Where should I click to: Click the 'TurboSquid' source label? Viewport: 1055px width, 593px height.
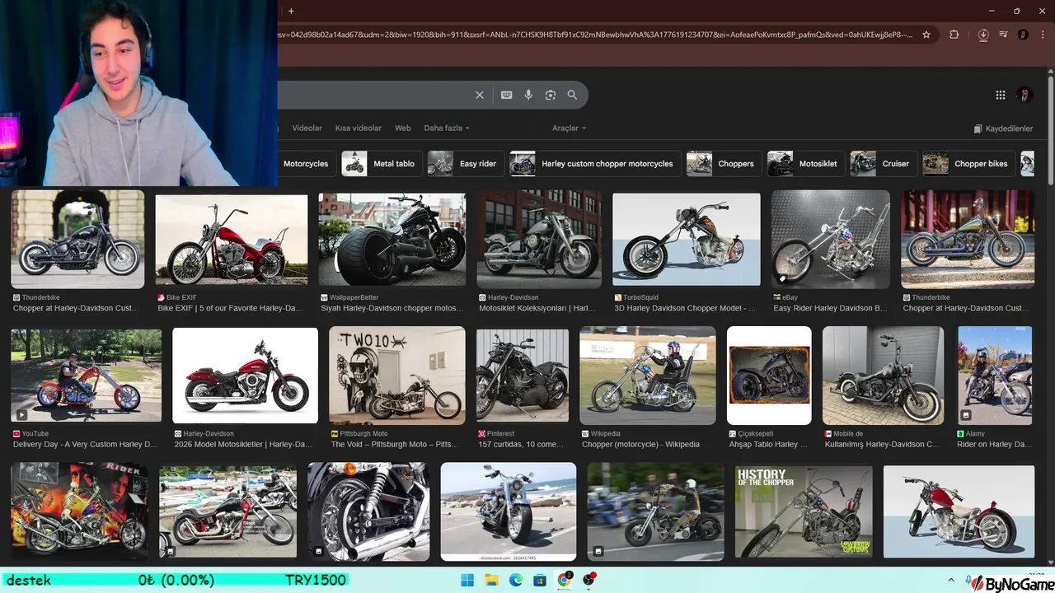point(640,297)
